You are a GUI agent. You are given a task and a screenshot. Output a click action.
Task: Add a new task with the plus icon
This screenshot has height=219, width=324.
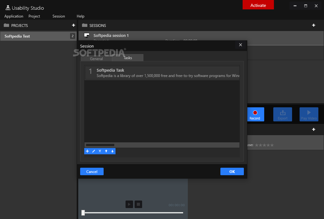[x=87, y=151]
